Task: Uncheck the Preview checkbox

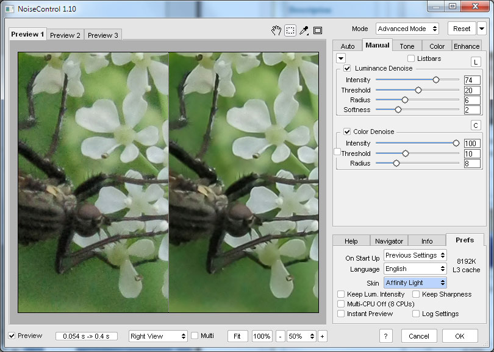Action: [12, 336]
